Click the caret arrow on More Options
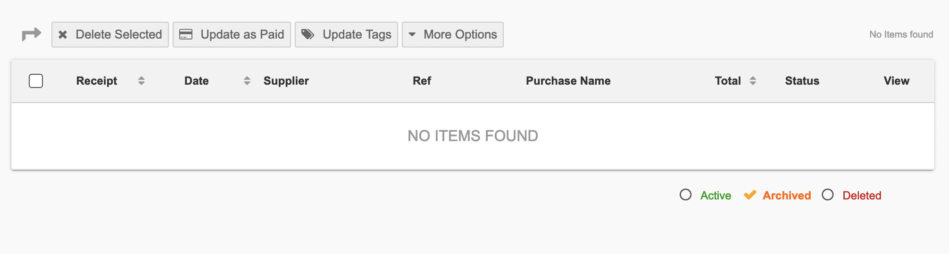Screen dimensions: 949x254 click(x=412, y=34)
